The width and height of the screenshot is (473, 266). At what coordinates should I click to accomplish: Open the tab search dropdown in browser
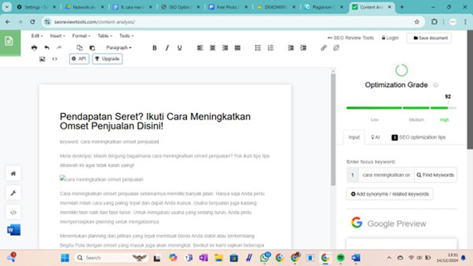pyautogui.click(x=7, y=7)
